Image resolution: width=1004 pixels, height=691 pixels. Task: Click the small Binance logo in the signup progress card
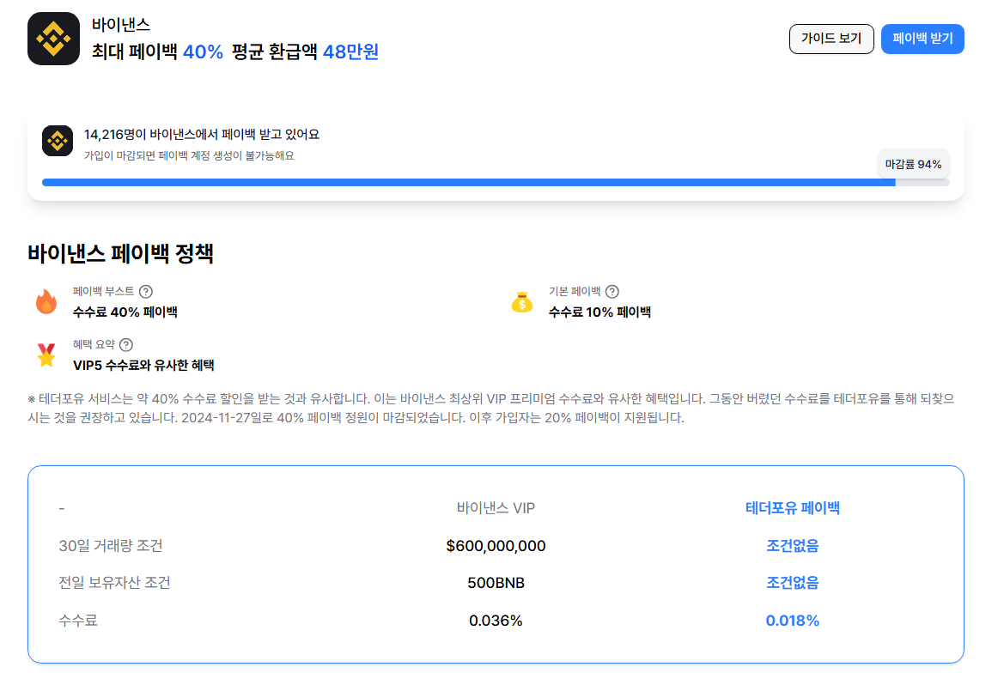[58, 140]
